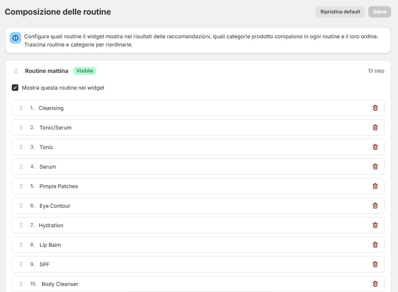Remove the SPF step

(x=375, y=264)
